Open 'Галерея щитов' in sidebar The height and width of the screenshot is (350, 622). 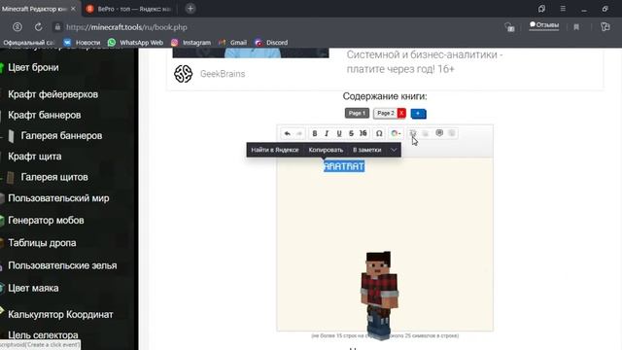tap(54, 177)
